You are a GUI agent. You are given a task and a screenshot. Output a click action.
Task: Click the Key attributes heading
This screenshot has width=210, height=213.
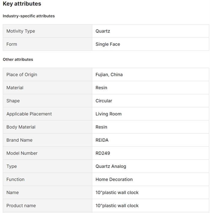[22, 4]
